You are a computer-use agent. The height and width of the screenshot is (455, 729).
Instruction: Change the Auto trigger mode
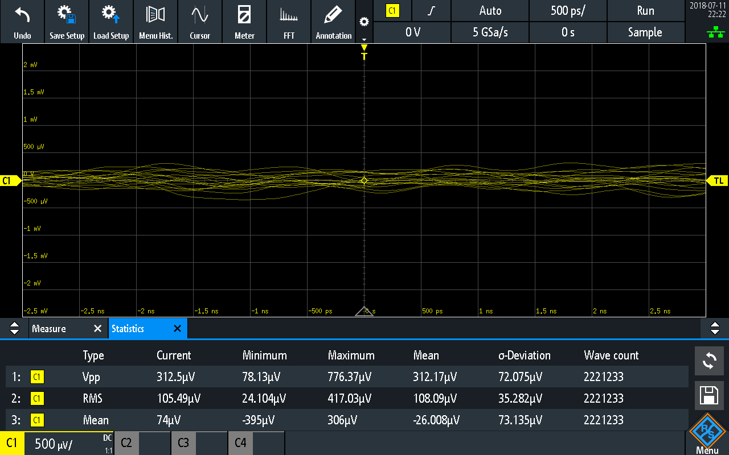(490, 11)
